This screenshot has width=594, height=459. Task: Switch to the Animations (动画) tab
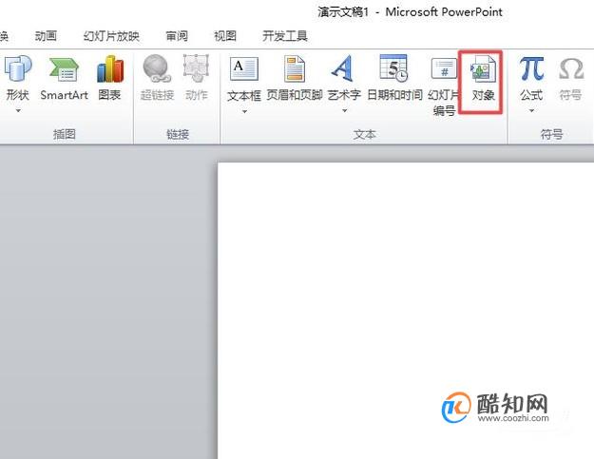[46, 36]
